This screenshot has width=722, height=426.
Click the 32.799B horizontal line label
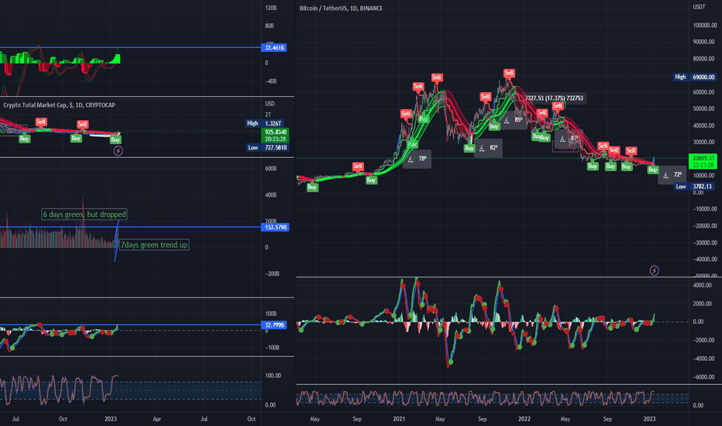[274, 325]
